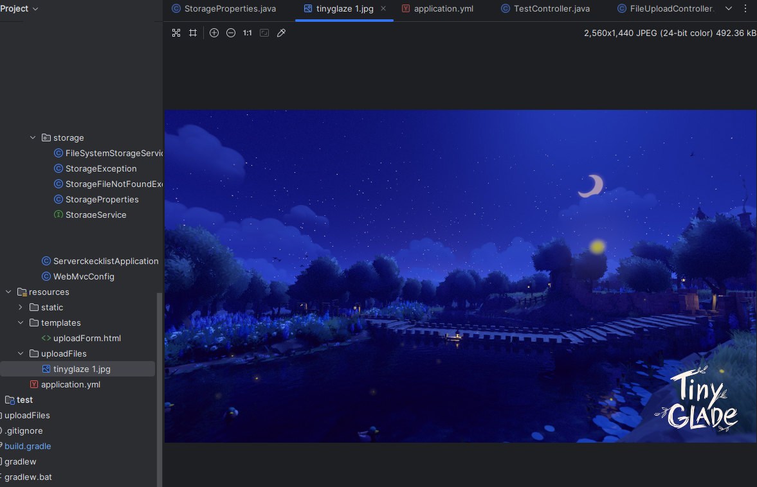This screenshot has height=487, width=757.
Task: Switch to application.yml tab
Action: [x=438, y=9]
